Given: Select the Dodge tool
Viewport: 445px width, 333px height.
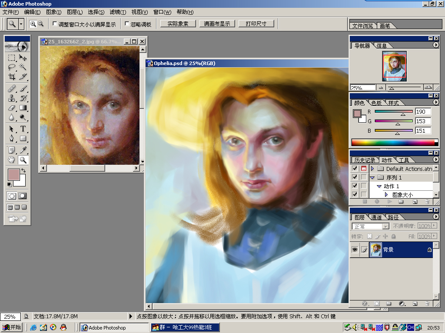Looking at the screenshot, I should 23,117.
